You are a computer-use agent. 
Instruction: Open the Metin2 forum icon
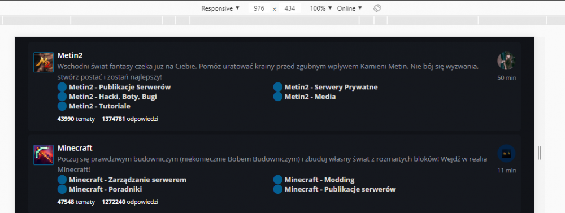(x=44, y=62)
